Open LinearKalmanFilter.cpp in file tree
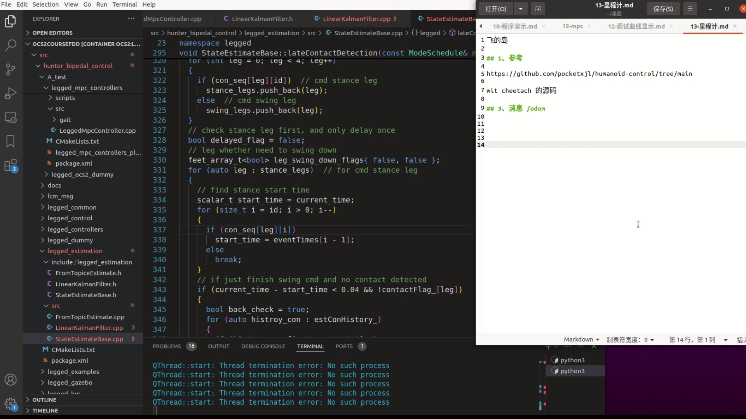 tap(89, 328)
